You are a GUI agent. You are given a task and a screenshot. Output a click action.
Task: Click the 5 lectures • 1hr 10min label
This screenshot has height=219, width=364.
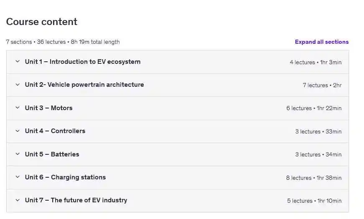coord(314,201)
